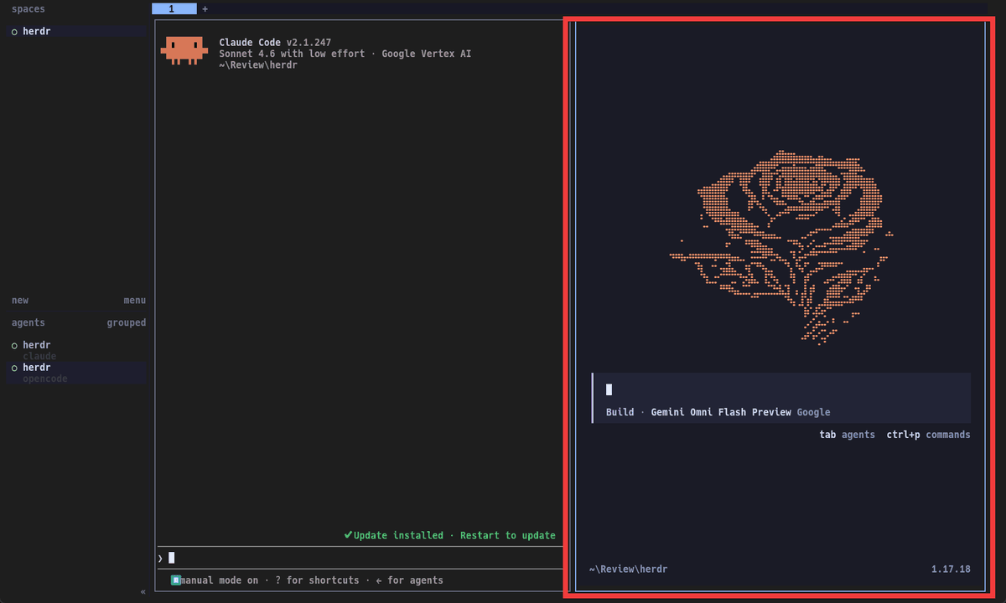
Task: Switch to tab 1
Action: point(174,9)
